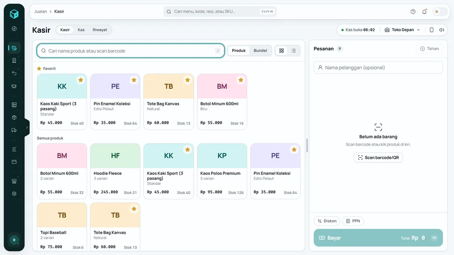Click the Rp 75.000 price on Topi Baseball

[x=51, y=247]
